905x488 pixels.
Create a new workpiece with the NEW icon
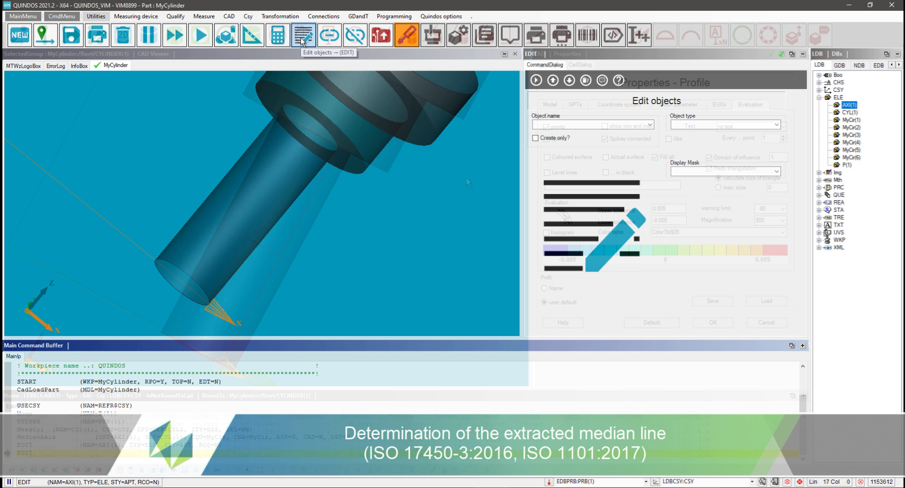[19, 34]
